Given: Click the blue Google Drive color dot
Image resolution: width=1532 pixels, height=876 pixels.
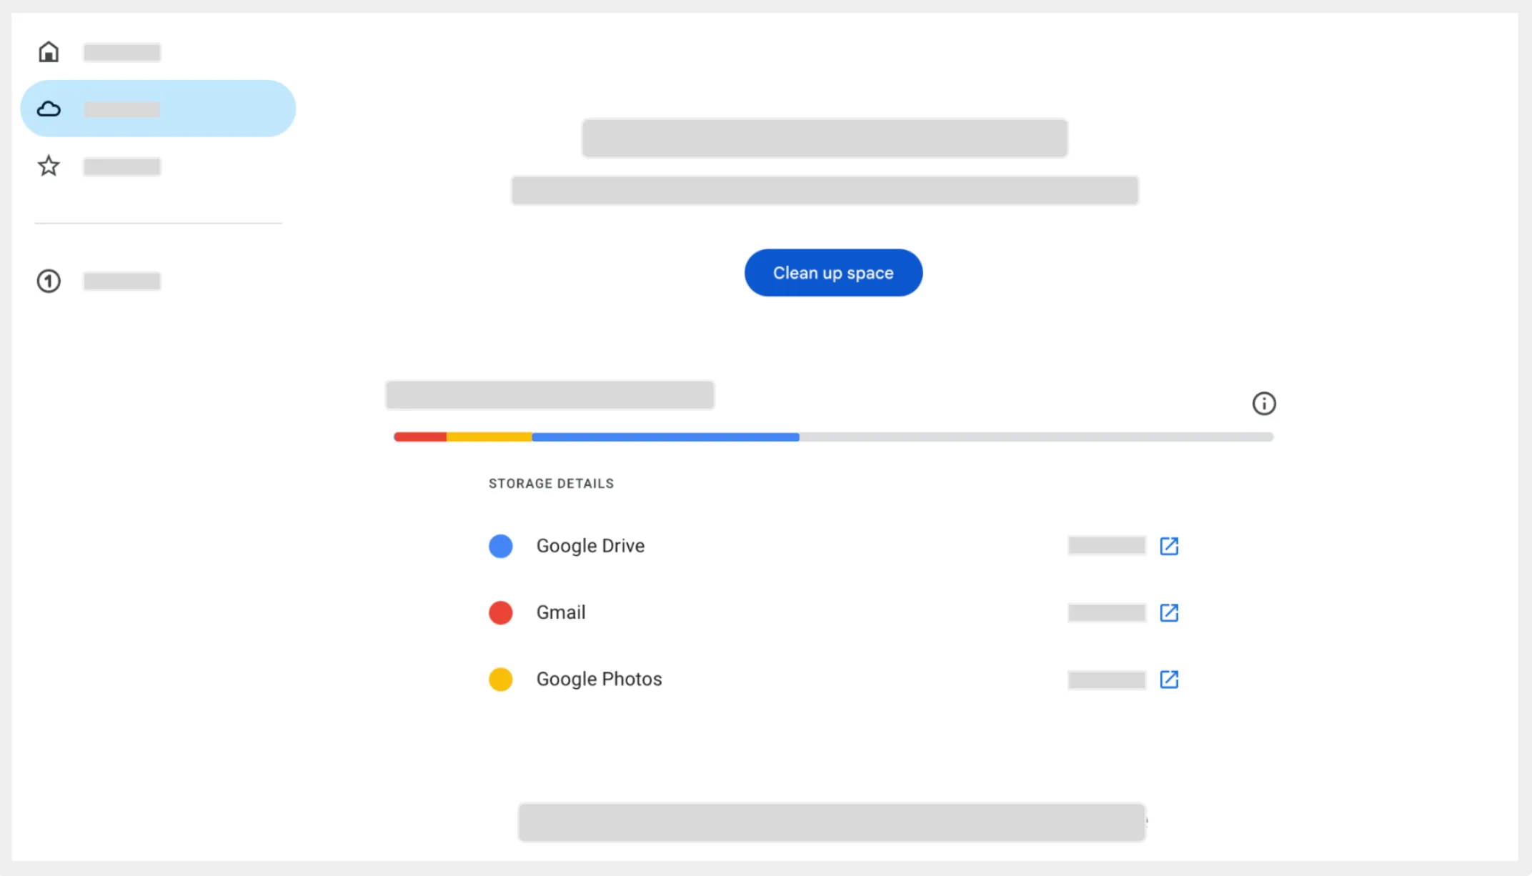Looking at the screenshot, I should pos(501,546).
